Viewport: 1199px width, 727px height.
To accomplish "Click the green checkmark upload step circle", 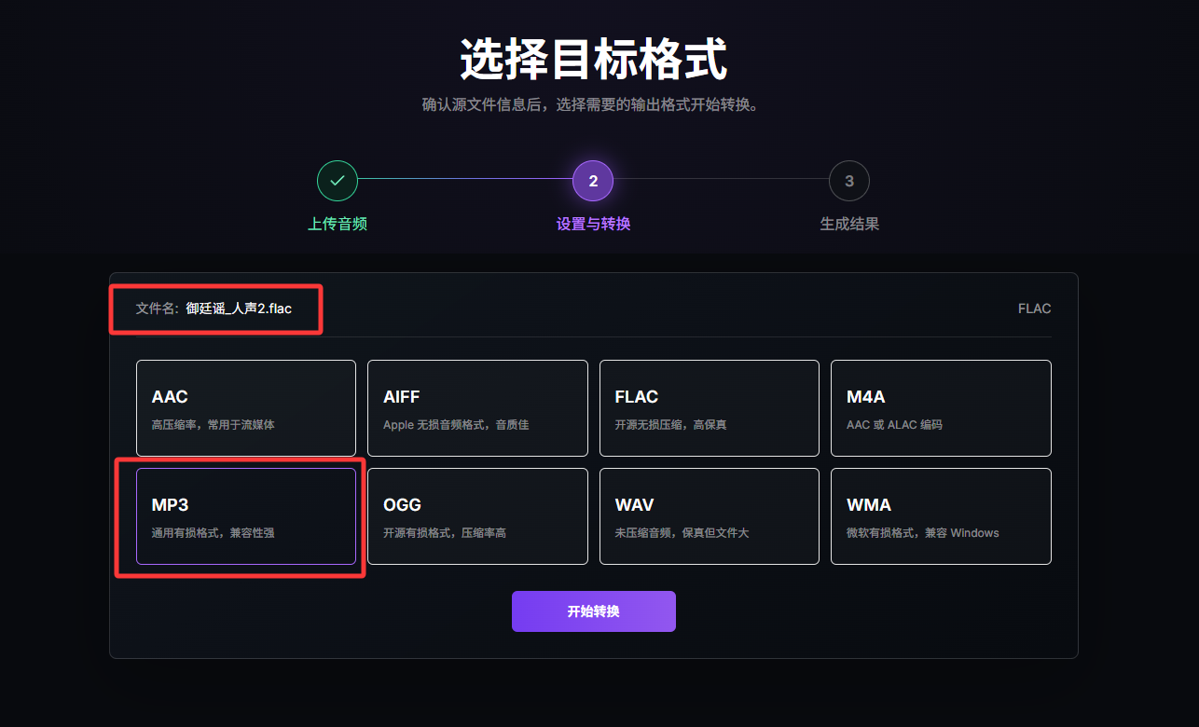I will coord(338,181).
